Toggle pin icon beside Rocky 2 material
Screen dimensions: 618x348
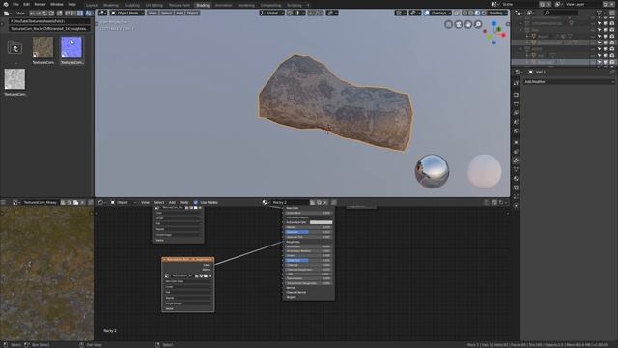[x=334, y=202]
